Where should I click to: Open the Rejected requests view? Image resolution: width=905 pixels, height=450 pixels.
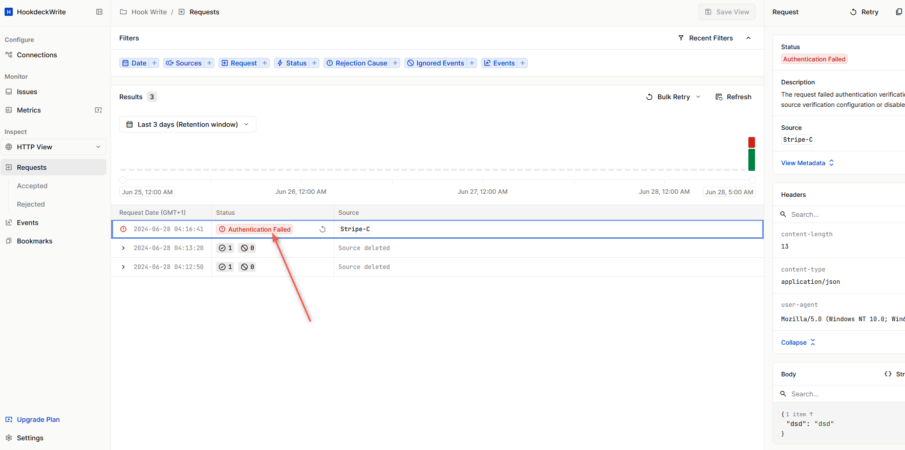31,204
